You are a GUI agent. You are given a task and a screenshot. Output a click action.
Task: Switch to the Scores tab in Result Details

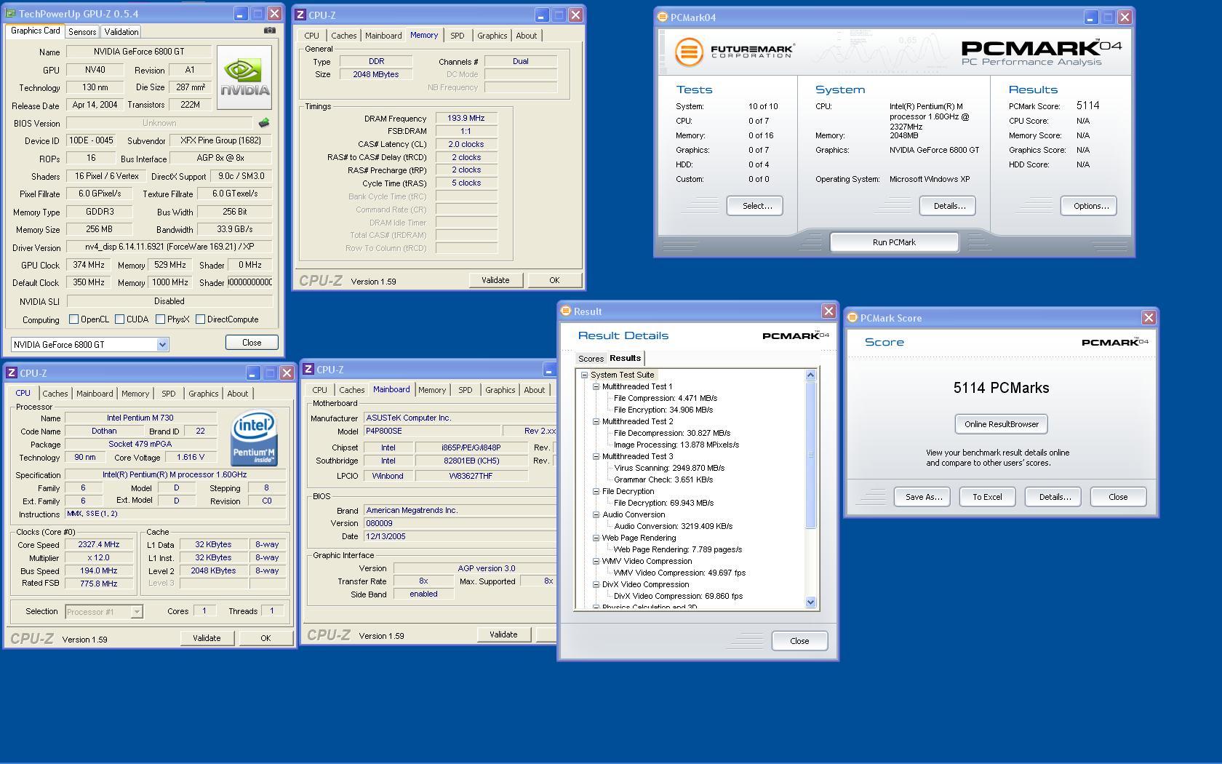point(591,359)
